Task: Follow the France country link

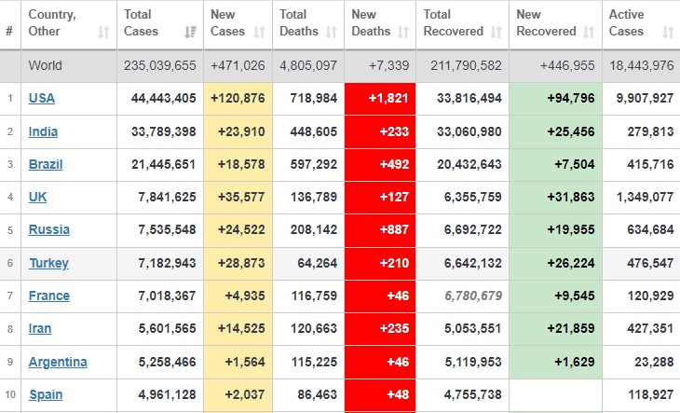Action: tap(48, 296)
